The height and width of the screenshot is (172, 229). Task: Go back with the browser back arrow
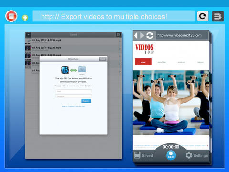pos(135,35)
